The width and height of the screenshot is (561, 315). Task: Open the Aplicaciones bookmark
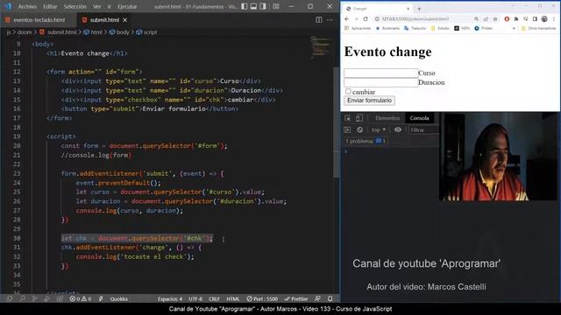pos(358,28)
